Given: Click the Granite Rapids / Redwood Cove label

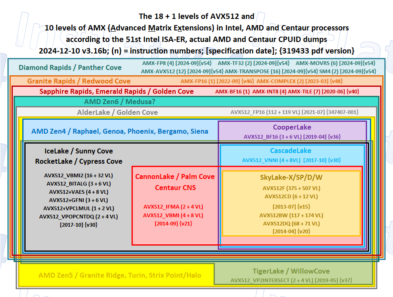Looking at the screenshot, I should (x=79, y=81).
